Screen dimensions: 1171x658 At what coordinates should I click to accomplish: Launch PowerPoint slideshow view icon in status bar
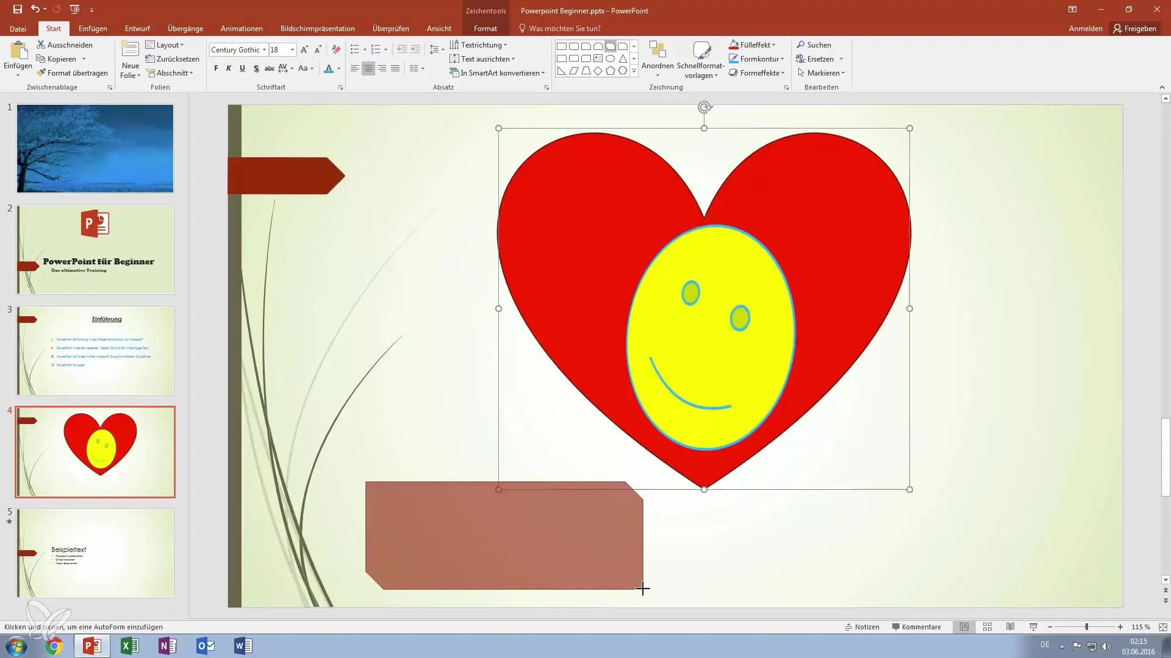pyautogui.click(x=1033, y=627)
